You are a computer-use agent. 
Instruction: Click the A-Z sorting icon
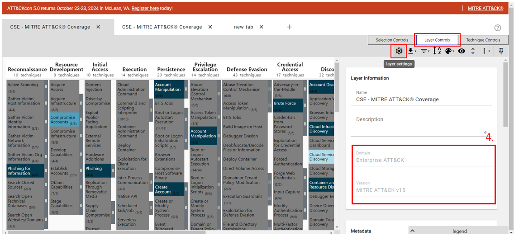(x=437, y=51)
